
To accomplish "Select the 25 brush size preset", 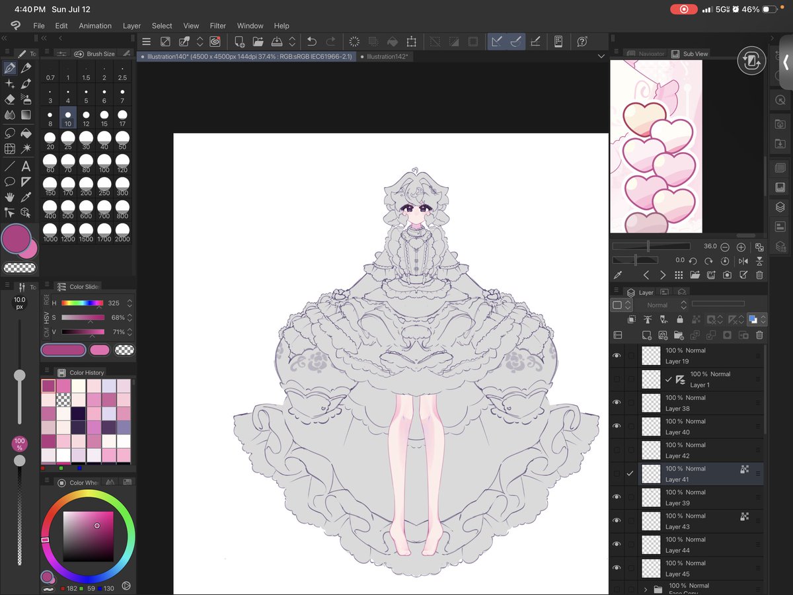I will tap(68, 141).
